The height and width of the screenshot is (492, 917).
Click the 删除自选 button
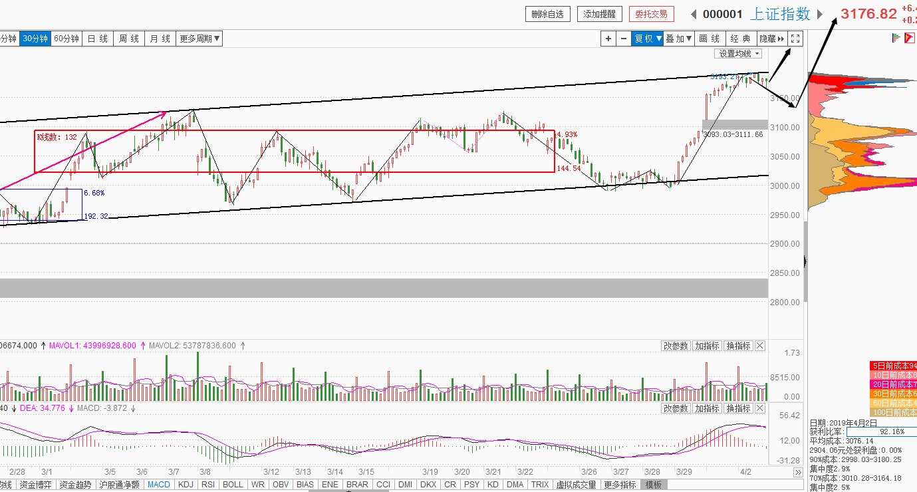[x=548, y=14]
